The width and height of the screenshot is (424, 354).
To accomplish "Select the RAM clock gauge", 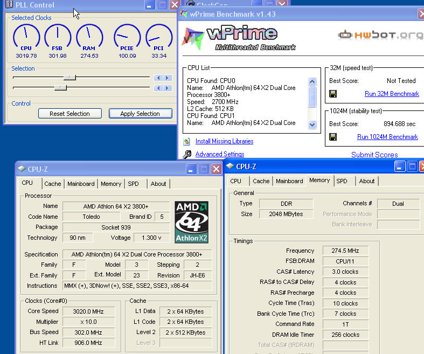I will pyautogui.click(x=89, y=37).
